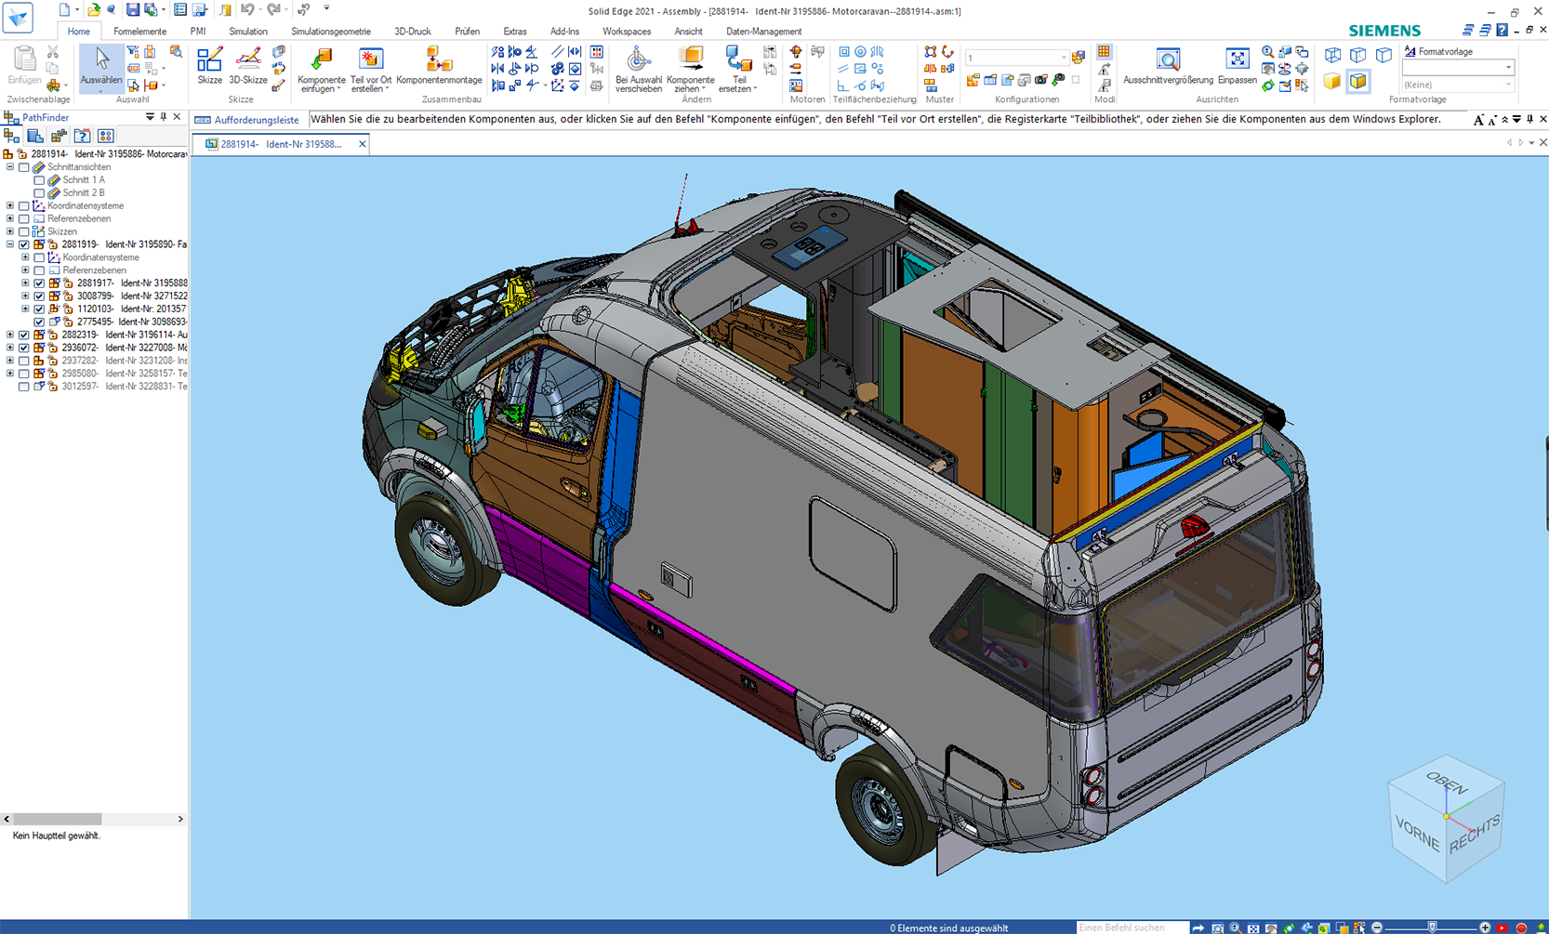Close the 2881914 document tab
The height and width of the screenshot is (934, 1549).
coord(363,144)
